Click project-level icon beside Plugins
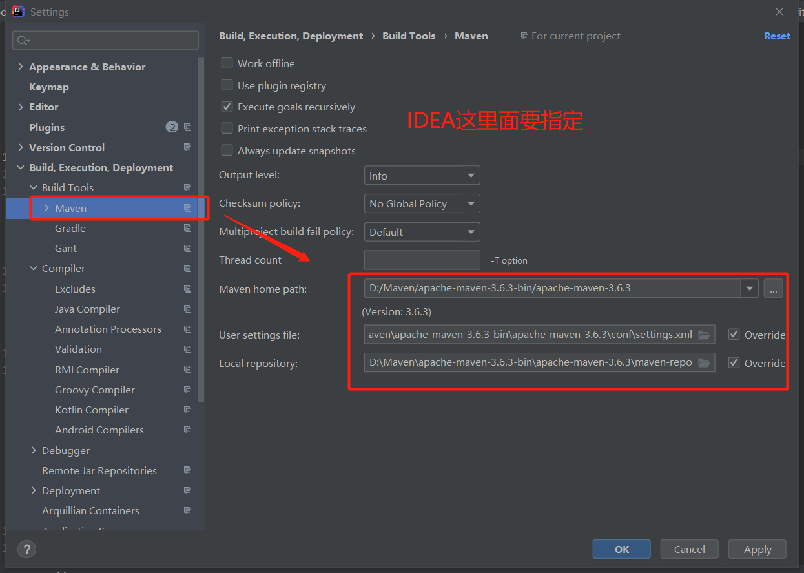This screenshot has width=804, height=573. click(x=188, y=127)
